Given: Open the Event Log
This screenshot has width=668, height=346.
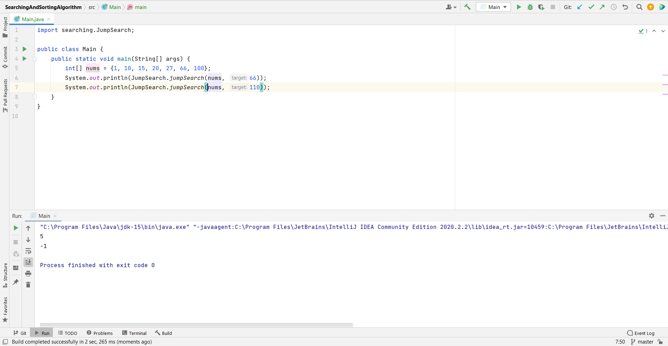Looking at the screenshot, I should coord(641,333).
